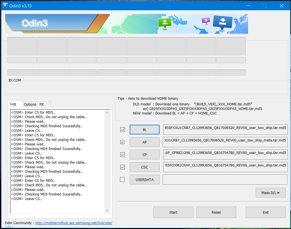Click the USERDATA file path field
Image resolution: width=291 pixels, height=229 pixels.
point(225,180)
